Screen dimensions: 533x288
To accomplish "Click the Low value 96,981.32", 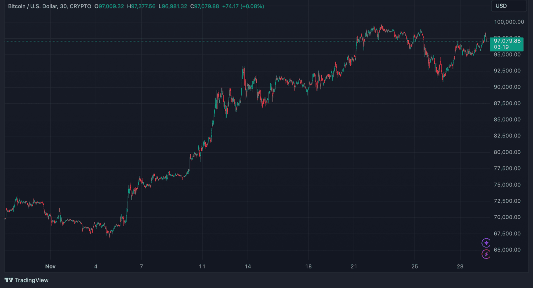I will pos(176,6).
